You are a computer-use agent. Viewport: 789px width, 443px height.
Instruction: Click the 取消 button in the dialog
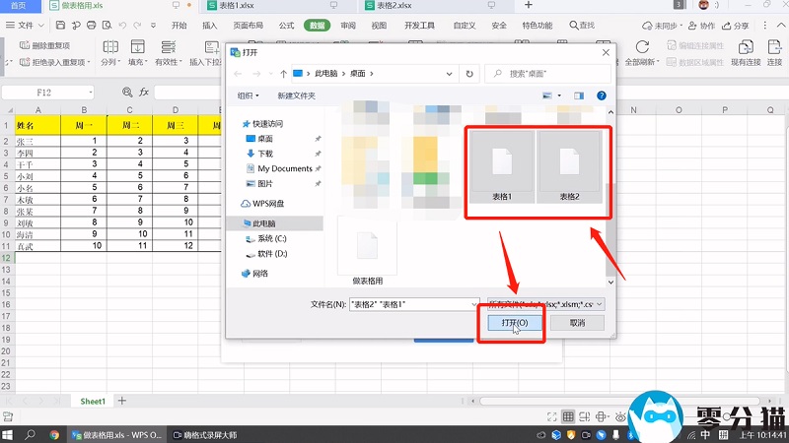[x=578, y=323]
